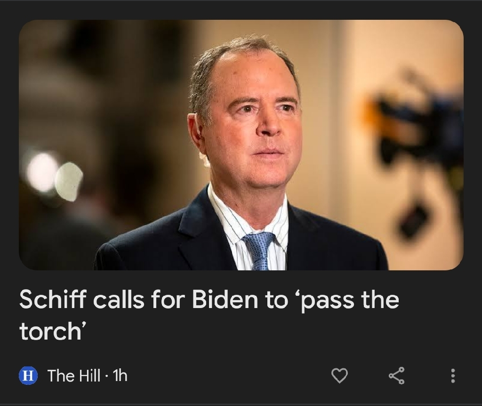Screen dimensions: 482x406
Task: Click The Hill blue H logo
Action: pyautogui.click(x=28, y=375)
